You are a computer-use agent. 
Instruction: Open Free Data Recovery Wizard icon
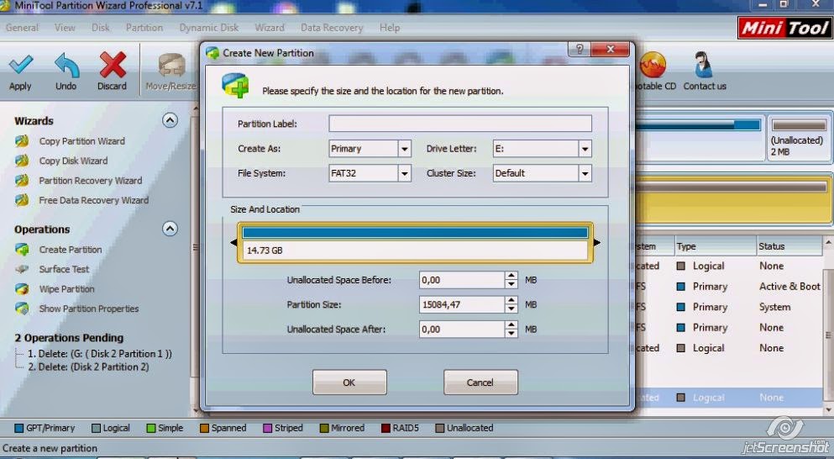point(22,200)
